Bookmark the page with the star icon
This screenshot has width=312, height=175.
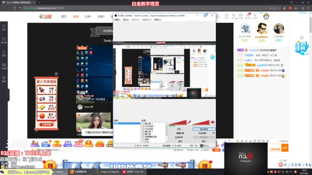pos(274,8)
